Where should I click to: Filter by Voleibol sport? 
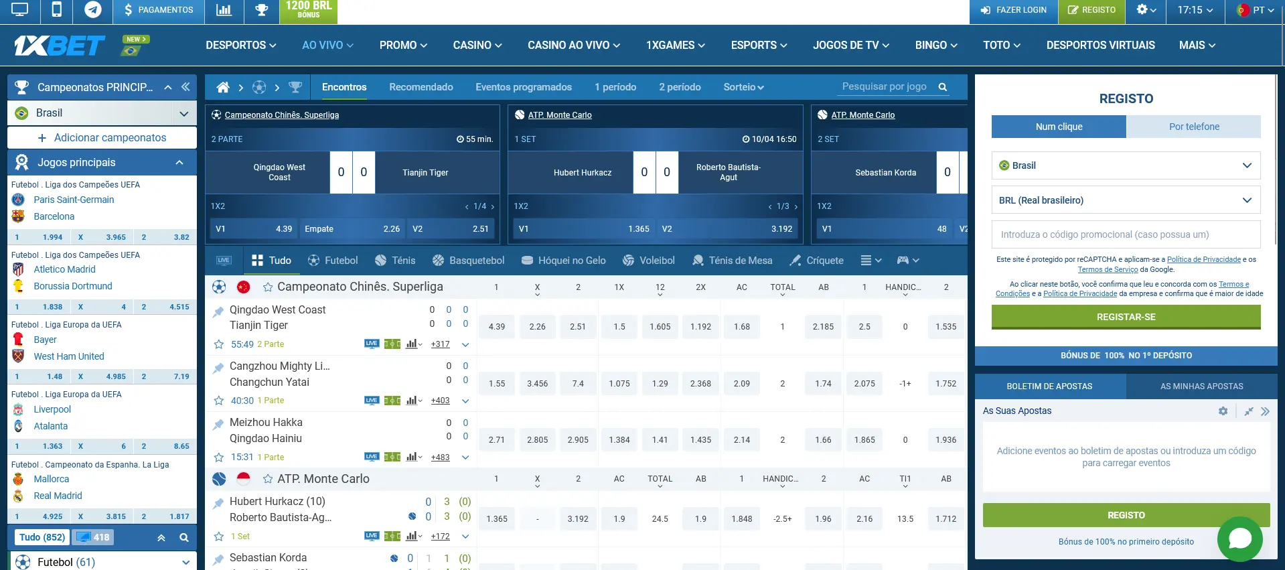[649, 261]
